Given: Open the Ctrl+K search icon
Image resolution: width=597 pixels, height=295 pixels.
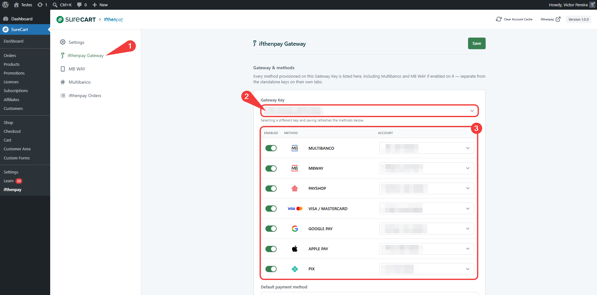Looking at the screenshot, I should point(55,5).
